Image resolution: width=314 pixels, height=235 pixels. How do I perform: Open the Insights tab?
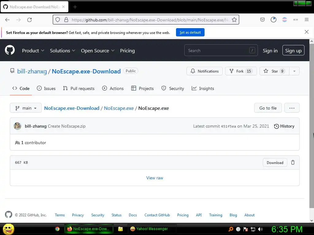[203, 88]
